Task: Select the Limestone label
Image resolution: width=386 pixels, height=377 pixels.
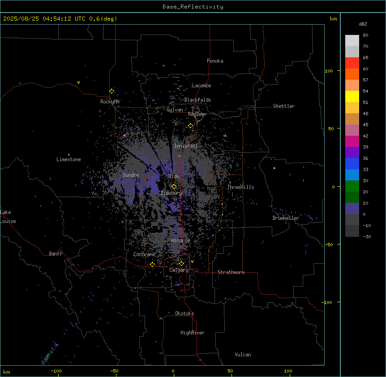Action: (x=69, y=159)
